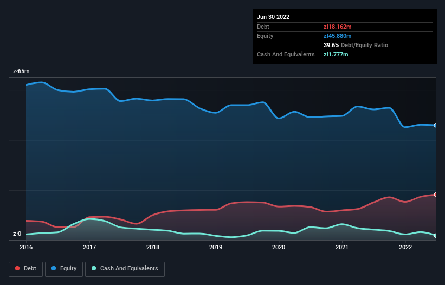Image resolution: width=445 pixels, height=285 pixels.
Task: Click the zł18.162m debt value
Action: click(338, 27)
